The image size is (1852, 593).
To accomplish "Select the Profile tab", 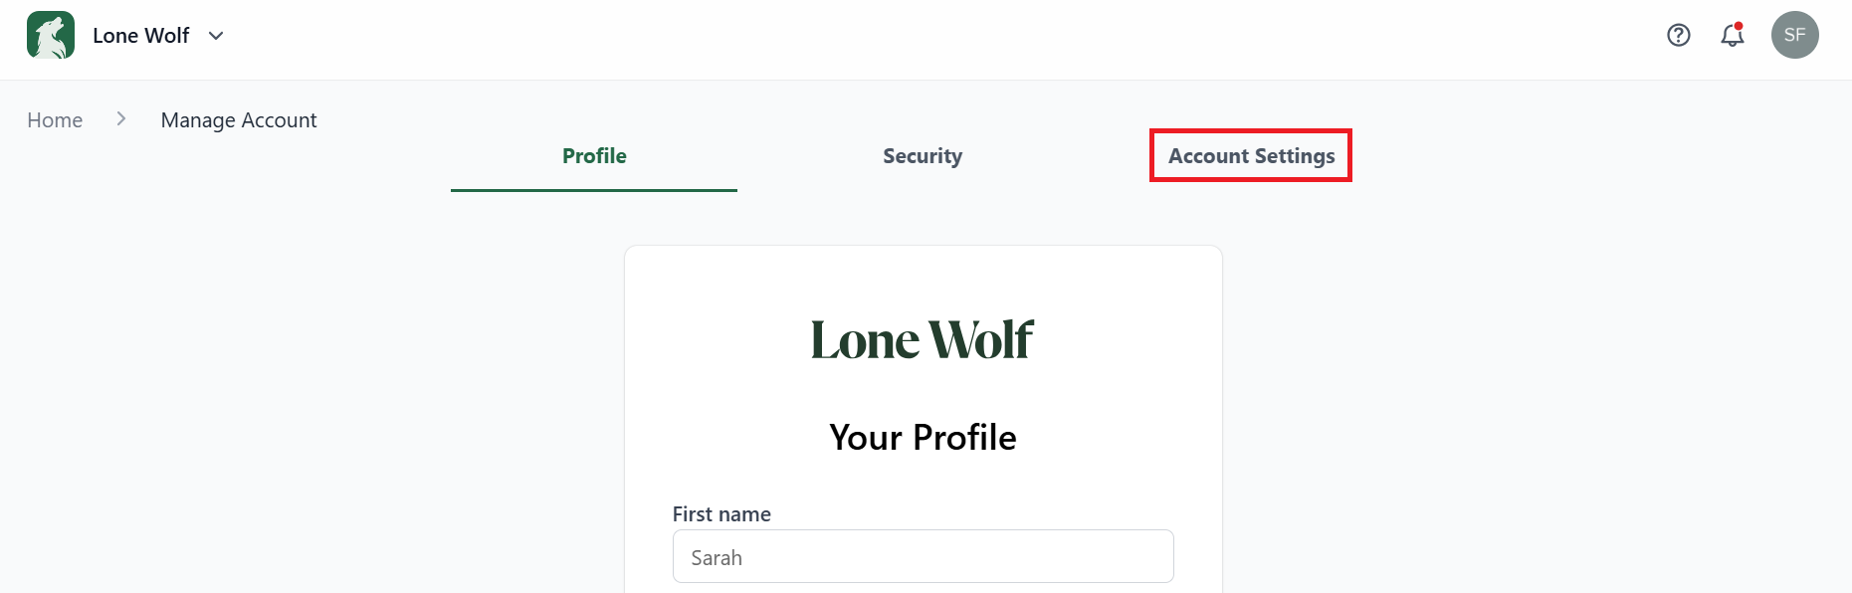I will pyautogui.click(x=594, y=155).
